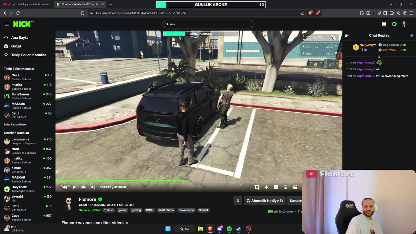Screen dimensions: 416x234
Task: Share this page icon in address bar
Action: tap(302, 13)
